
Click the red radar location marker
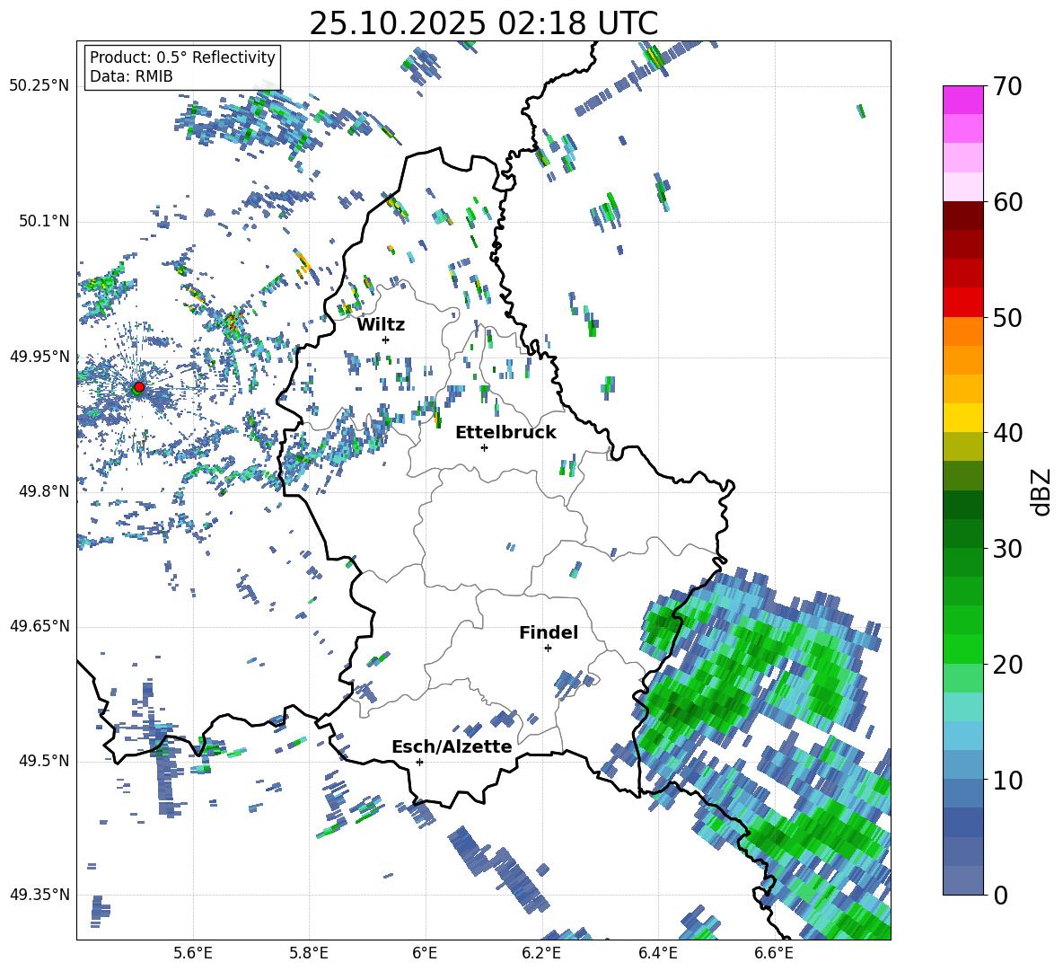139,387
